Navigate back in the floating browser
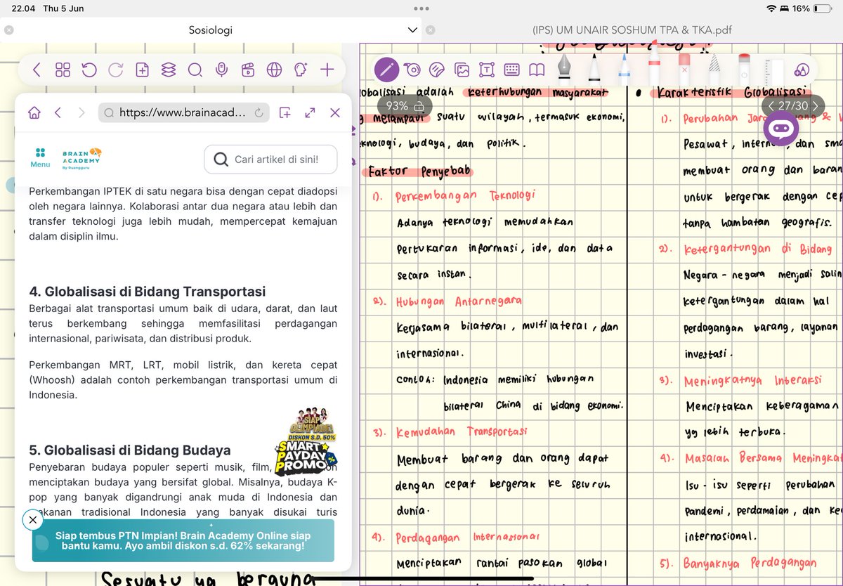843x586 pixels. (58, 112)
